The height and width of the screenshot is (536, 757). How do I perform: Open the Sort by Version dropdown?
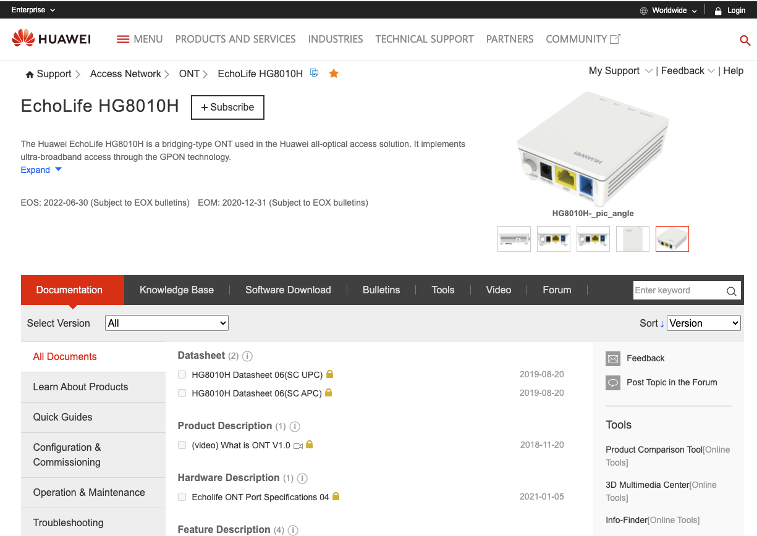[703, 322]
